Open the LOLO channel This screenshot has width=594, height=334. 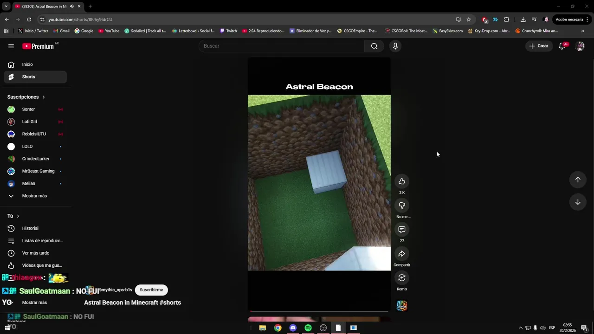point(35,146)
